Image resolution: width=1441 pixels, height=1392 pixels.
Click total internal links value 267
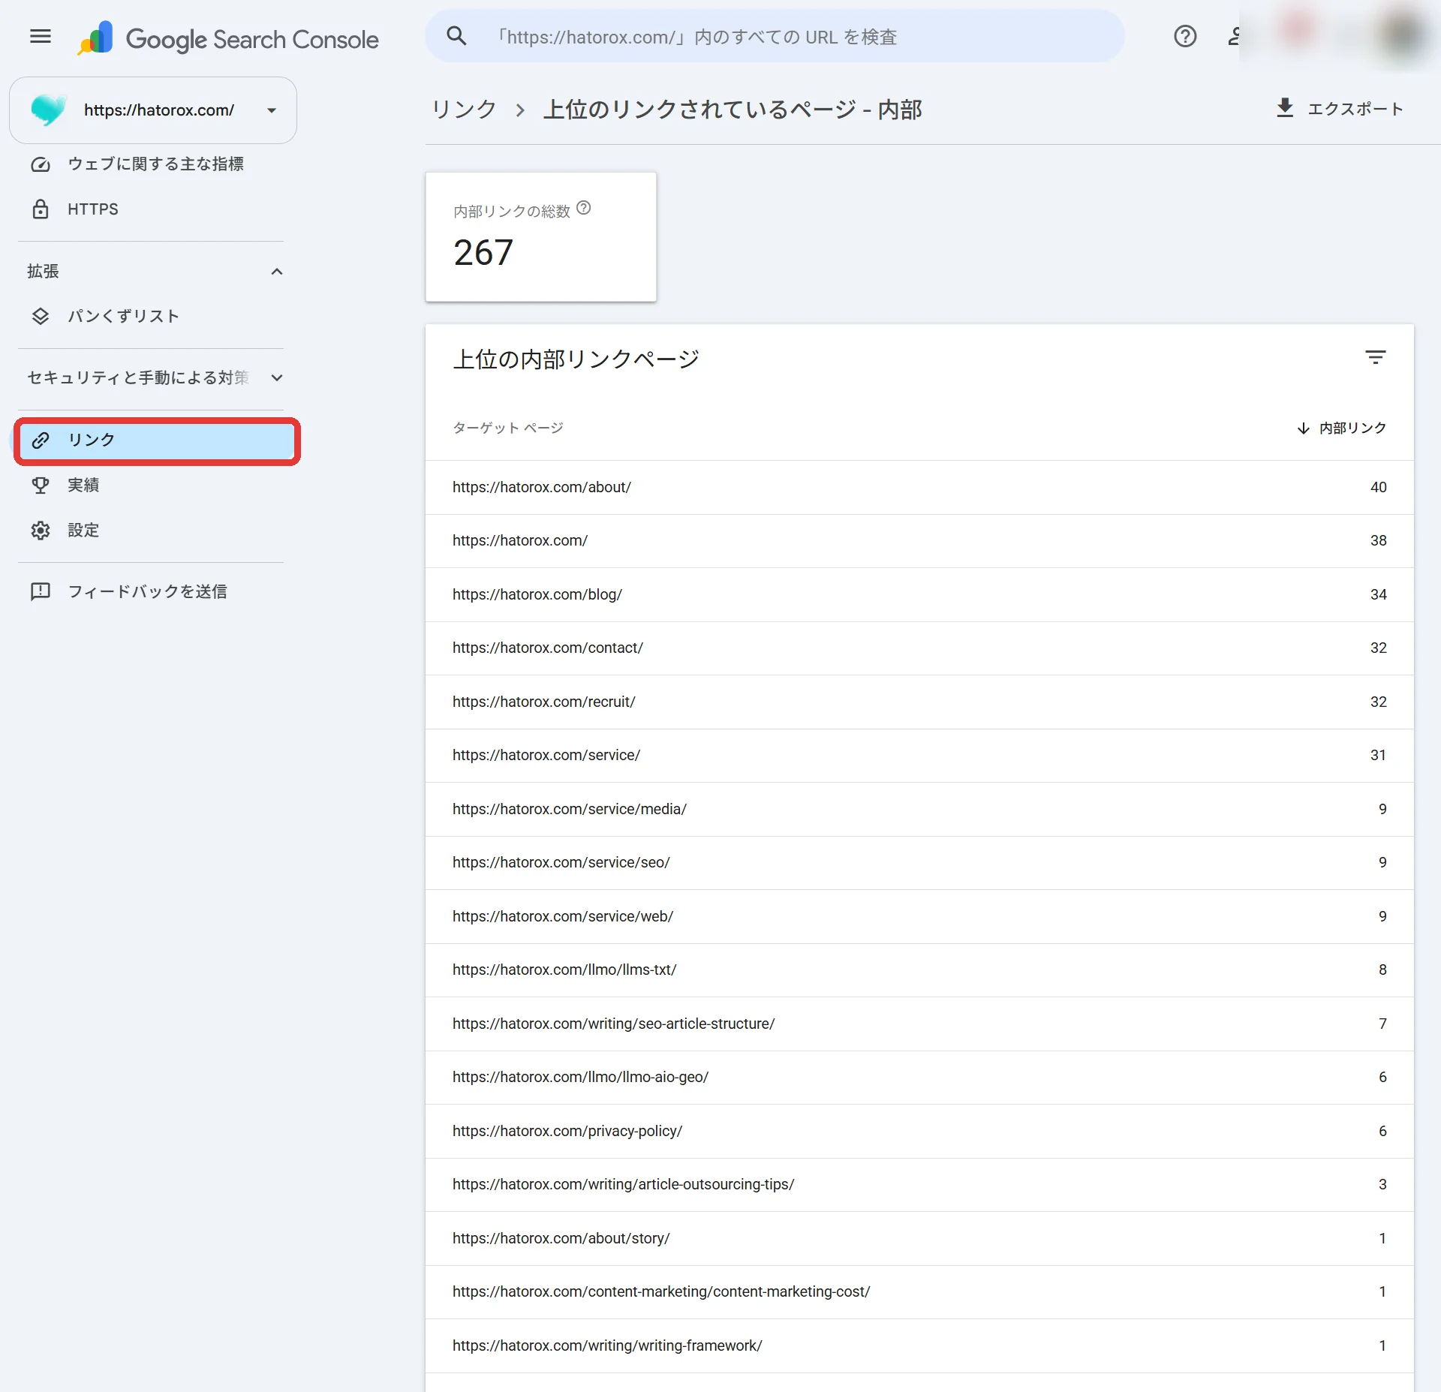pos(483,252)
